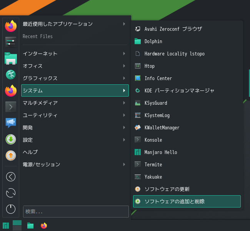Click the circular arrows reboot icon

click(11, 193)
